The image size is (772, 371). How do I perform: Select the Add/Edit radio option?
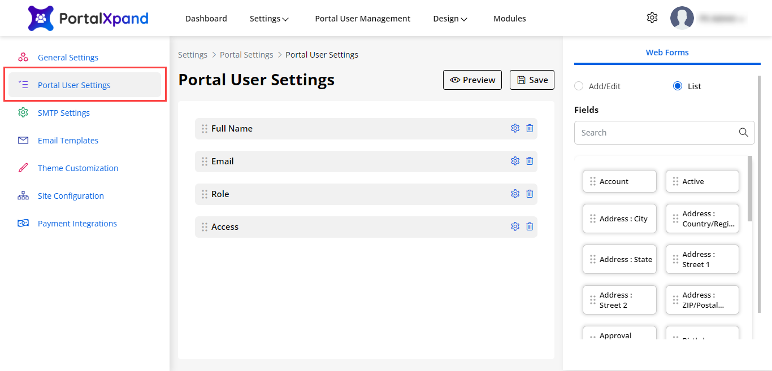(579, 86)
